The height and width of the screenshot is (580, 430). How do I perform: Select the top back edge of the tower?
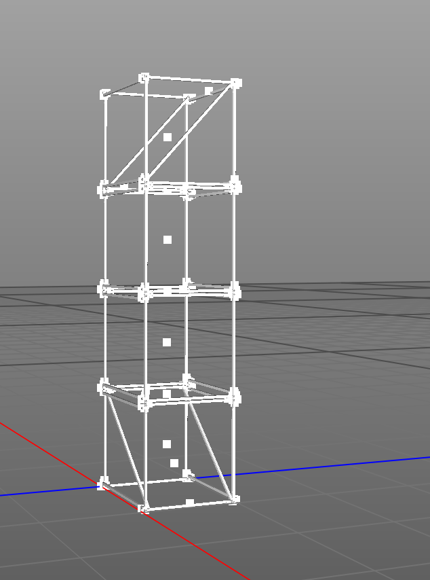190,80
